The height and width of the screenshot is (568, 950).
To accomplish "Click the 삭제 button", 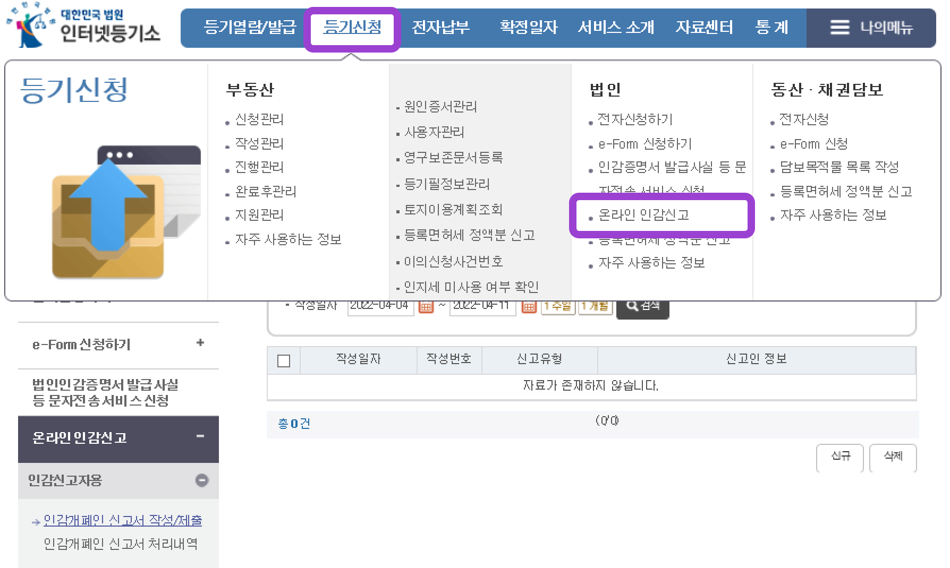I will (893, 458).
